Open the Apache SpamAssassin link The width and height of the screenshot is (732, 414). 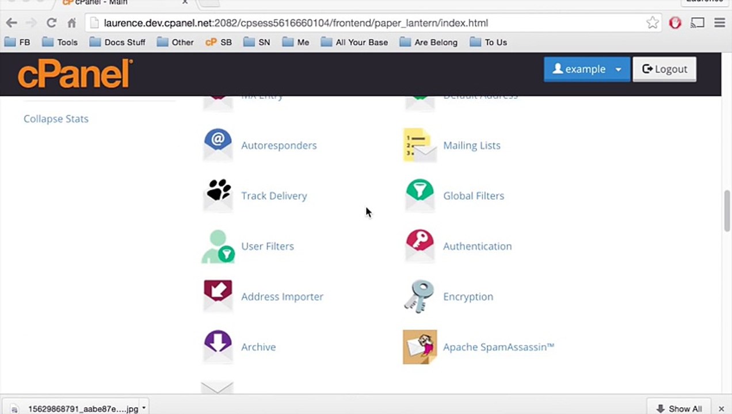coord(498,347)
